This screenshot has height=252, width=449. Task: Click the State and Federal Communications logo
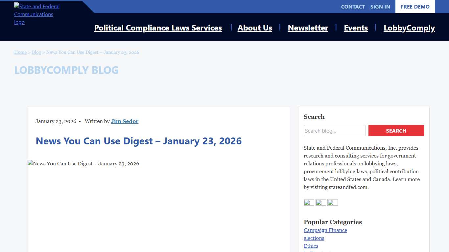pos(36,14)
